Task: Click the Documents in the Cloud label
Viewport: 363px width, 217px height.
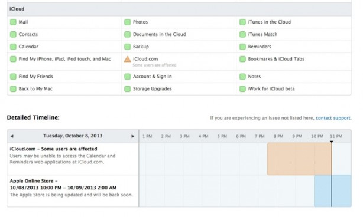Action: [160, 34]
